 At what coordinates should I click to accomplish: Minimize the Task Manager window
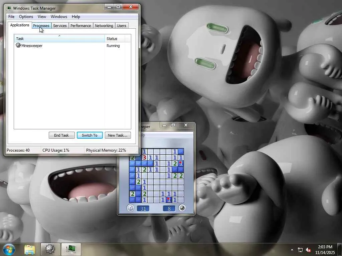click(109, 7)
